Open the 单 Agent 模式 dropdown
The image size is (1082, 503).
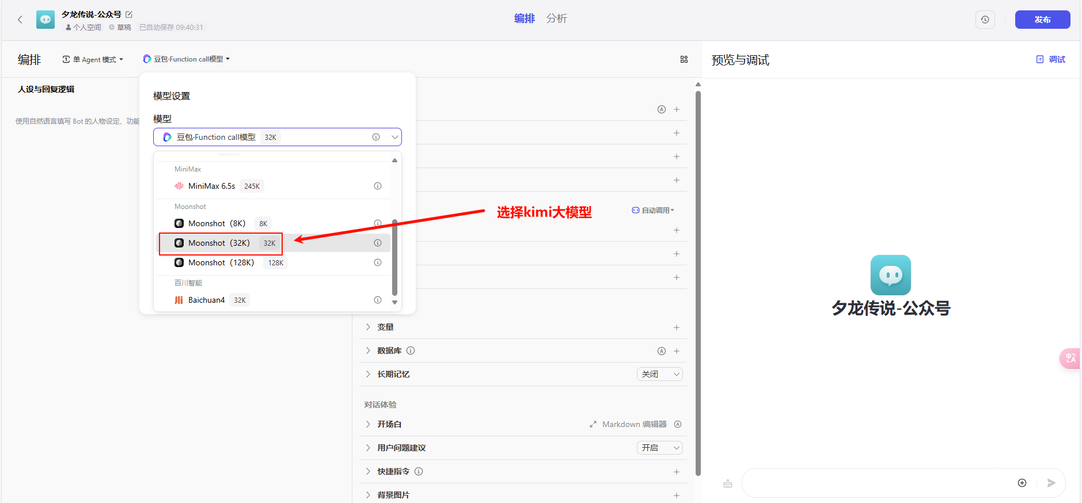coord(93,59)
